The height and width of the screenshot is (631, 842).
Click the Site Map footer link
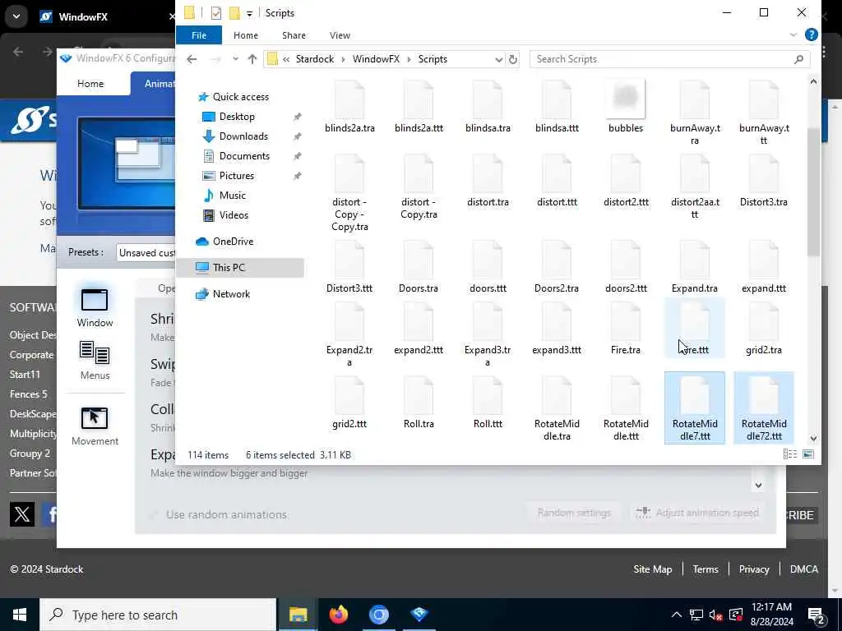click(x=652, y=569)
